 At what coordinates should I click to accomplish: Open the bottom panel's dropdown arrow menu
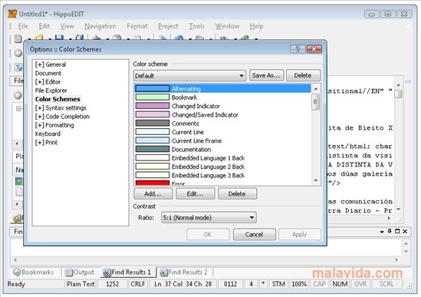(x=382, y=232)
